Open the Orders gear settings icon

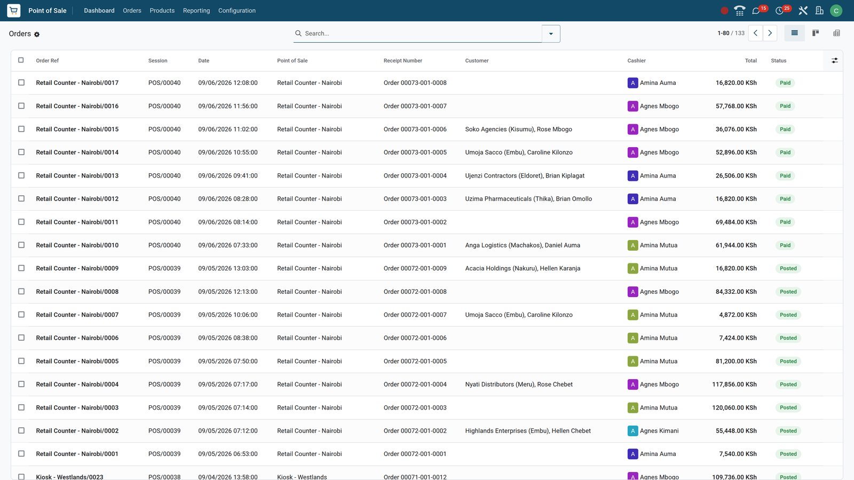click(x=37, y=34)
